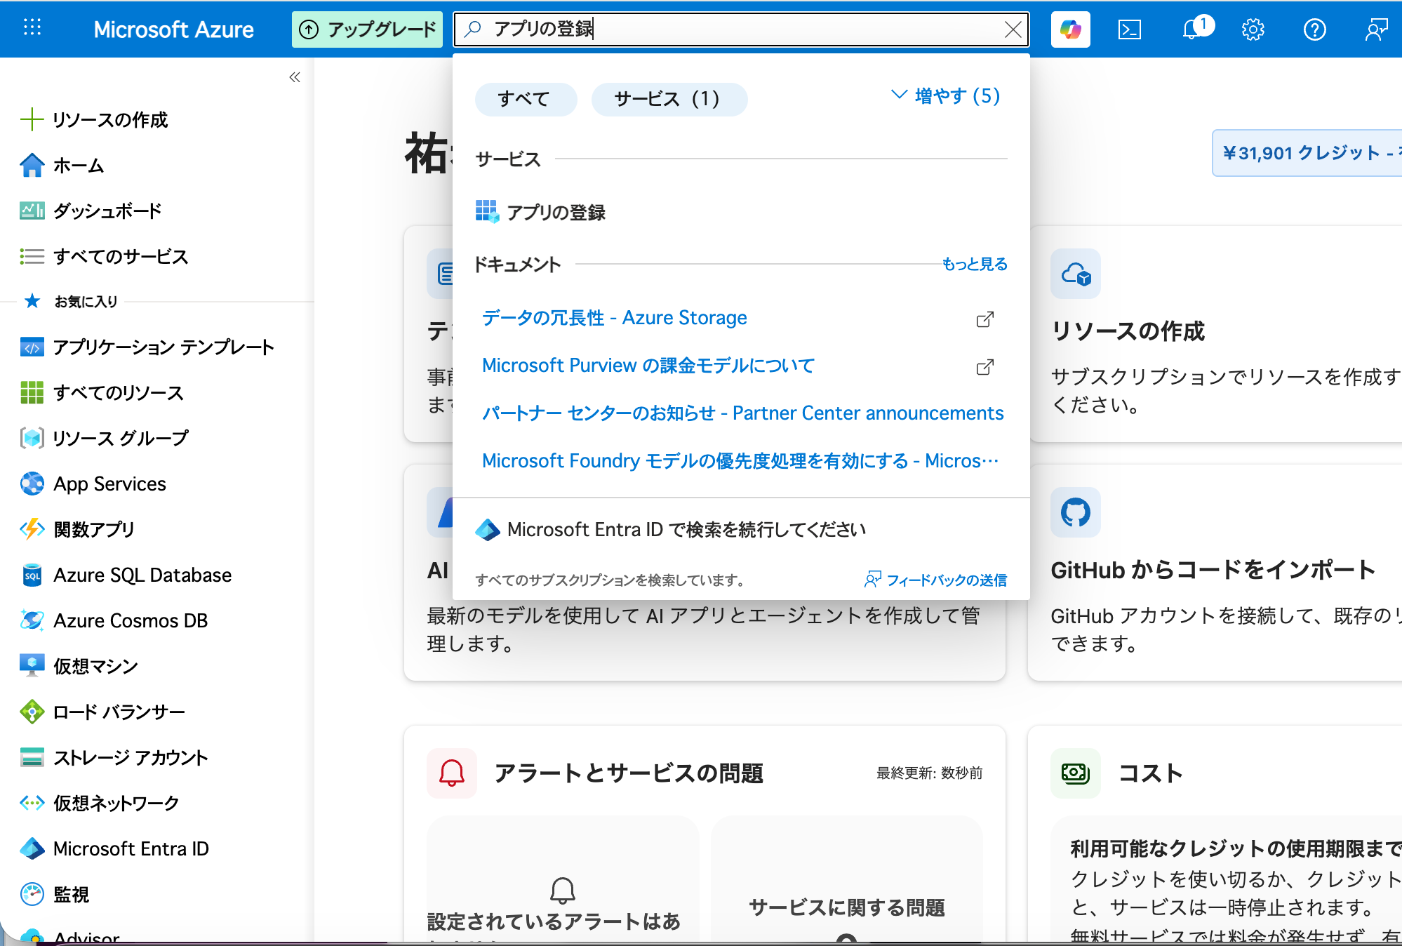Open Microsoft Foundry モデルの優先度処理 document
1402x946 pixels.
pos(740,461)
